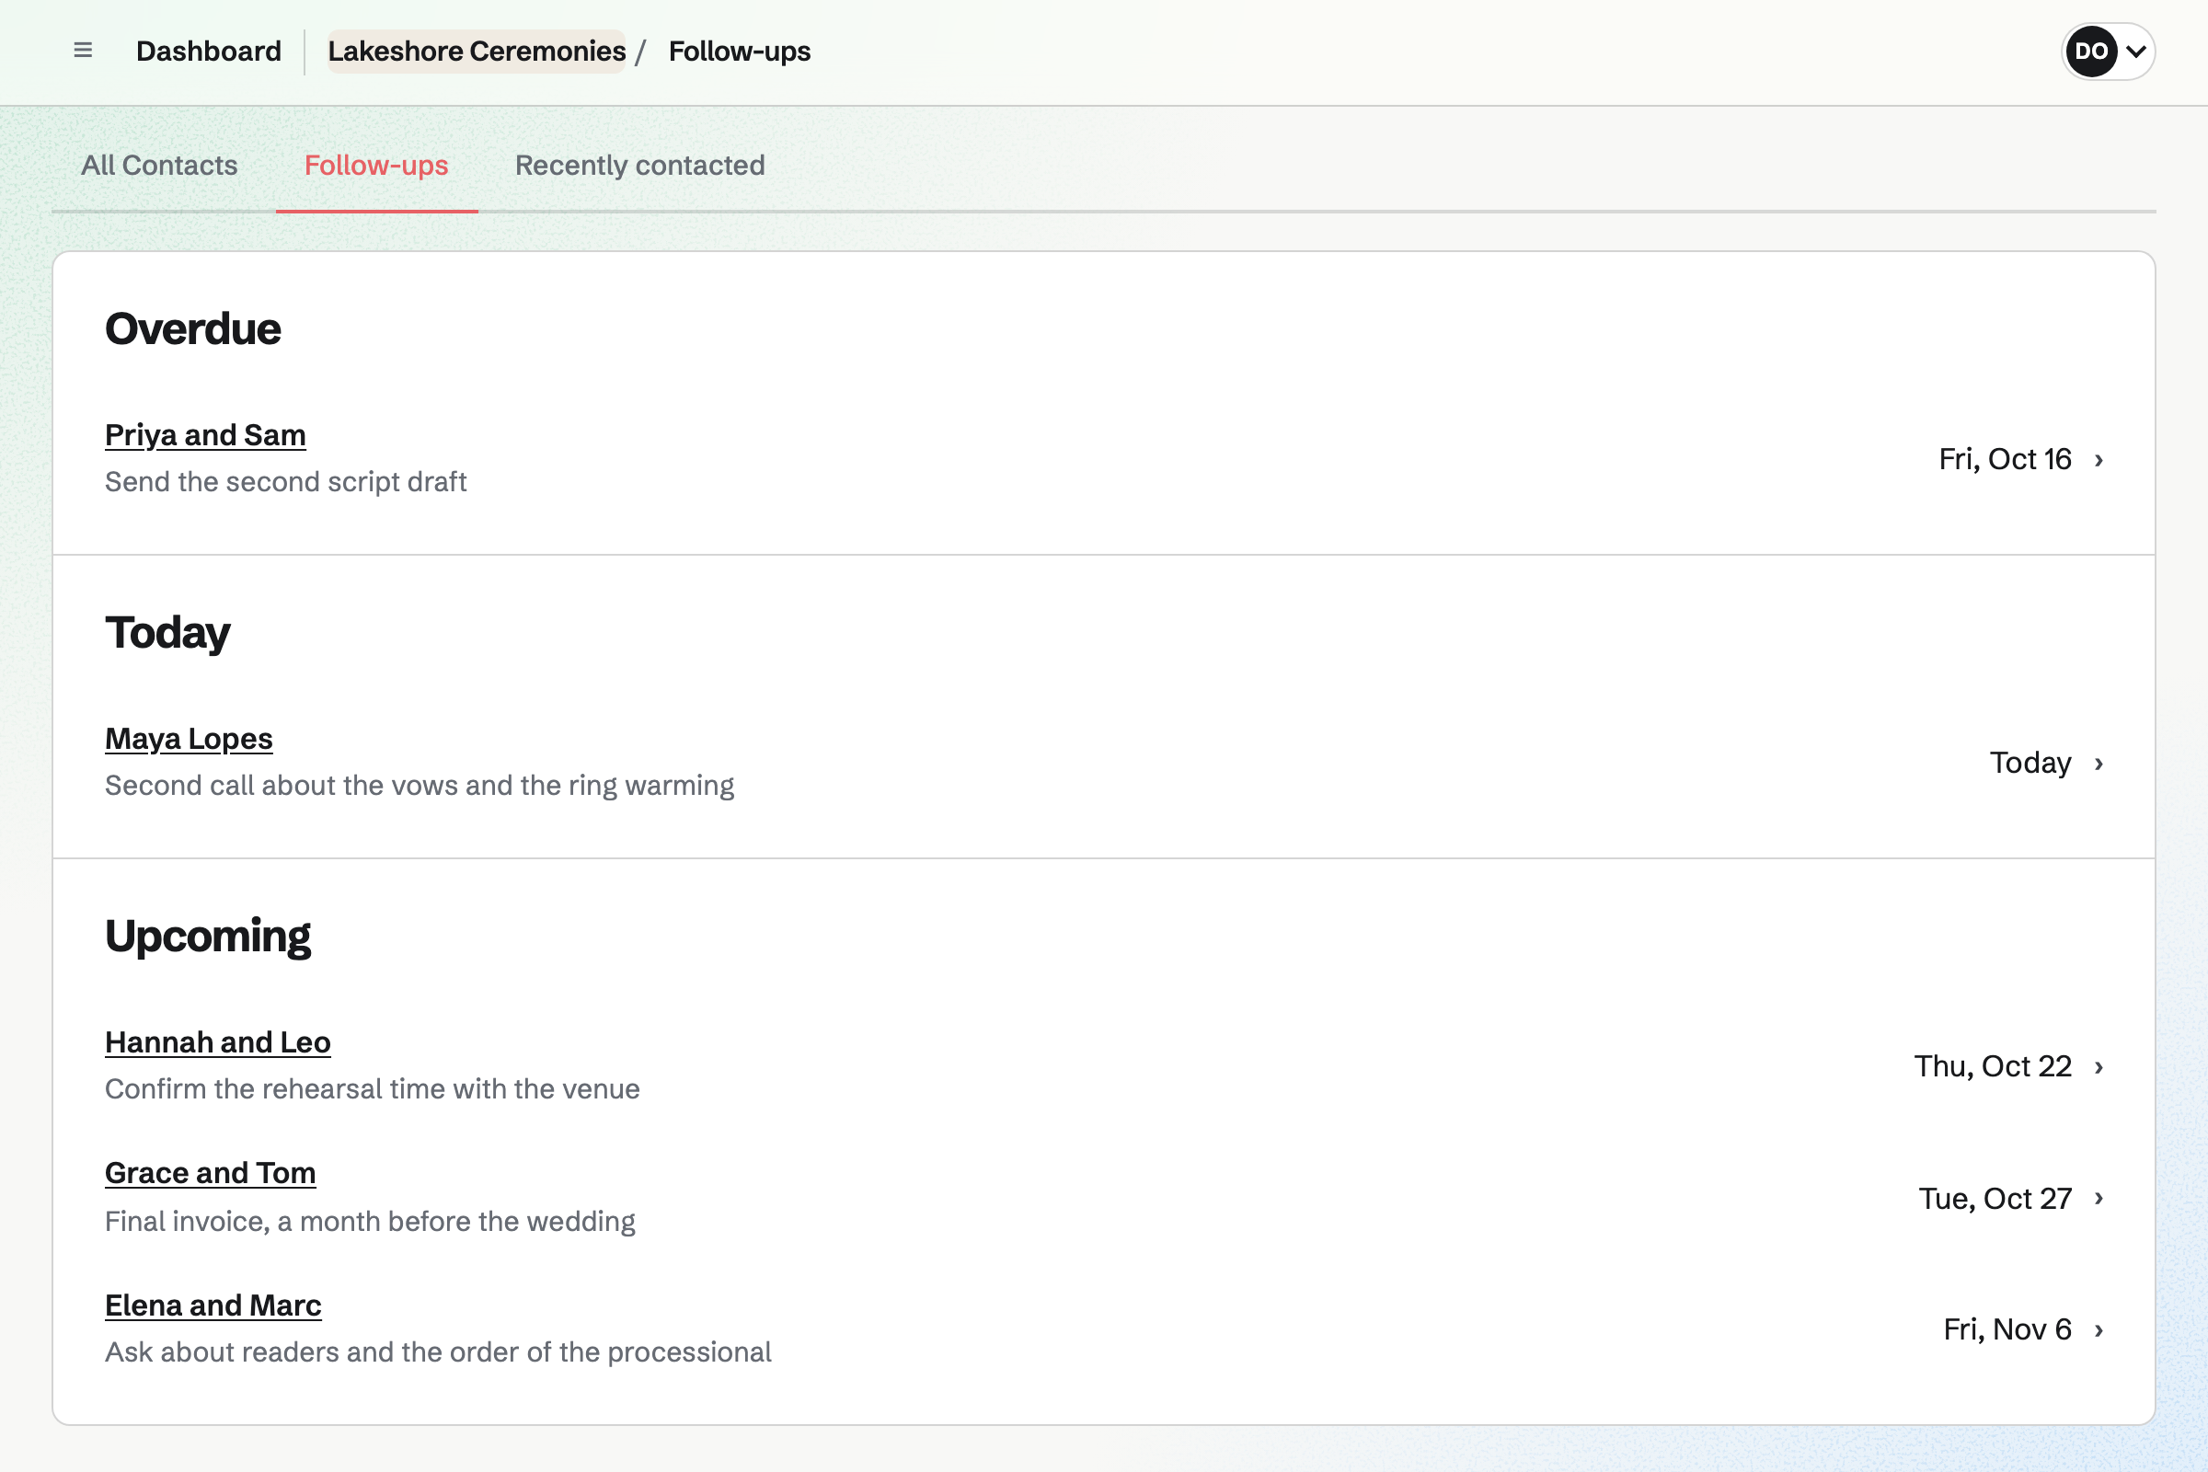Open the hamburger menu icon
This screenshot has width=2208, height=1472.
(x=83, y=51)
